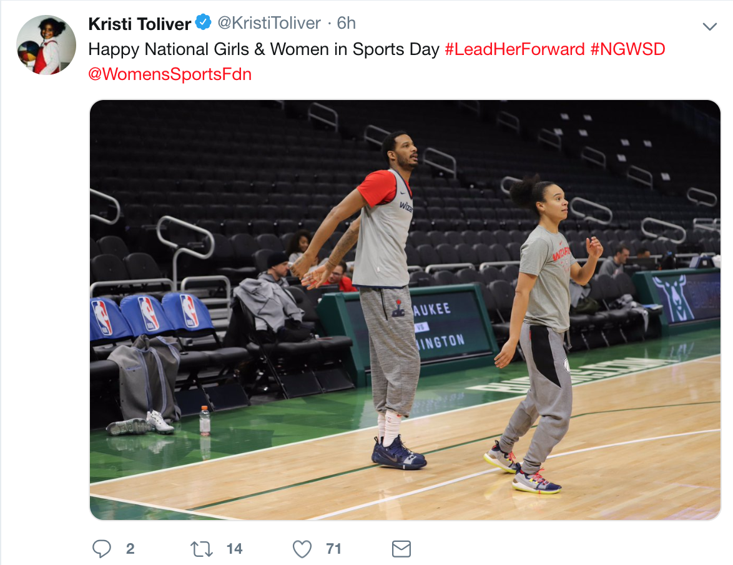
Task: Like the tweet with heart icon
Action: coord(302,549)
